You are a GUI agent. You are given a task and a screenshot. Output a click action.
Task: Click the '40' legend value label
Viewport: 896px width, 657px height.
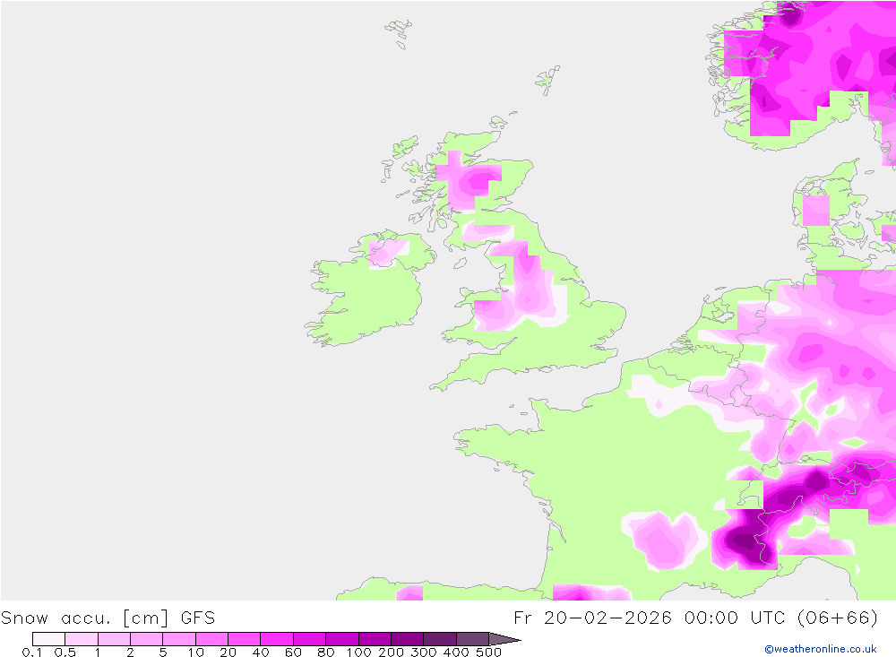[x=261, y=653]
